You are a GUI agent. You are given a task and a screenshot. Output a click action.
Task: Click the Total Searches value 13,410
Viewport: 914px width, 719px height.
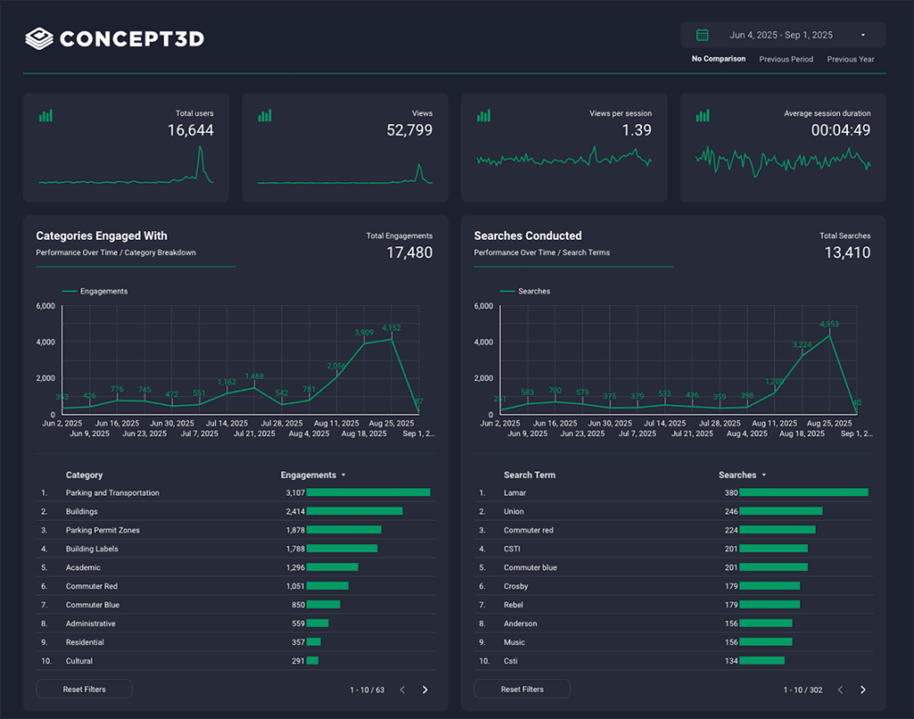pyautogui.click(x=847, y=252)
